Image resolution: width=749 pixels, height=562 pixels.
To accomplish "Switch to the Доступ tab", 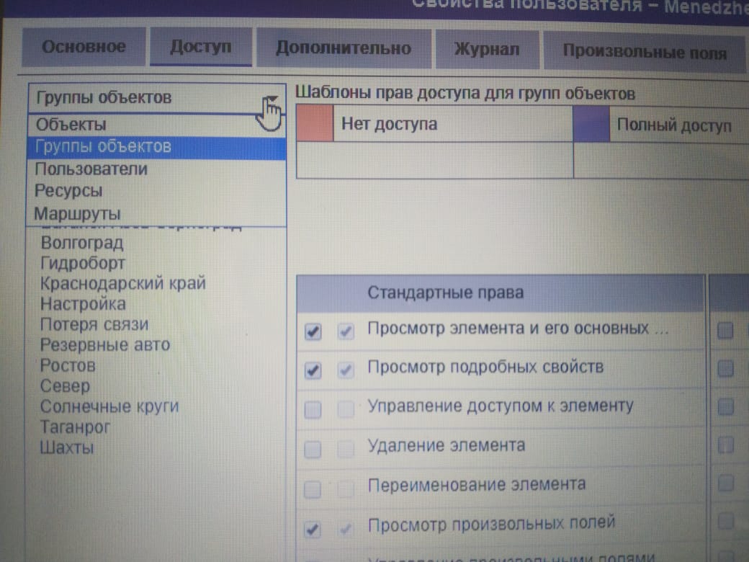I will [201, 48].
